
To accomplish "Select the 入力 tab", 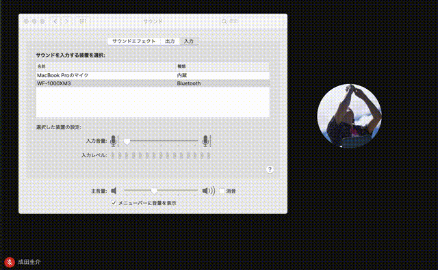I will point(189,41).
